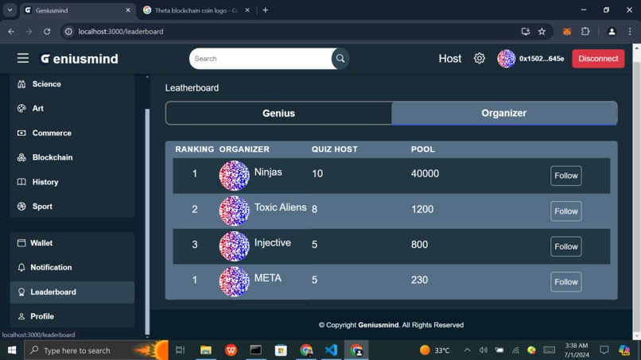This screenshot has width=641, height=360.
Task: Open the MetaMask fox extension
Action: pyautogui.click(x=566, y=32)
